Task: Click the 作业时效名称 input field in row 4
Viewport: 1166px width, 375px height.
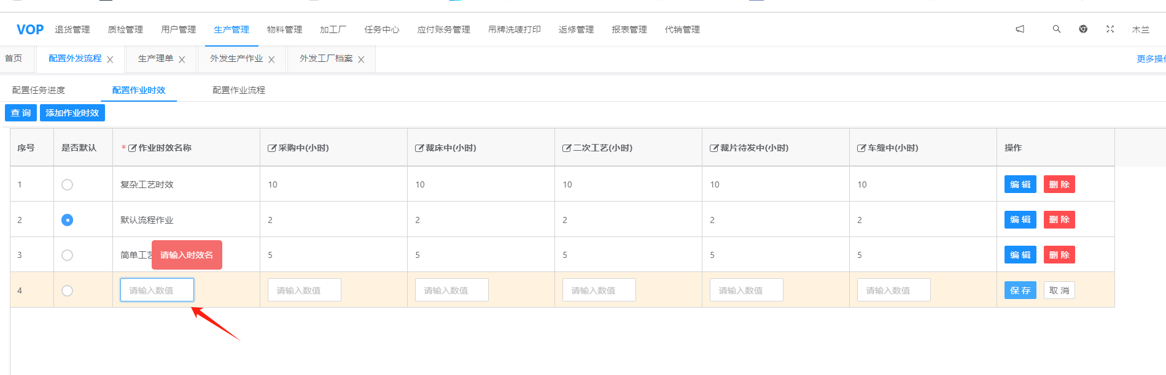Action: click(157, 290)
